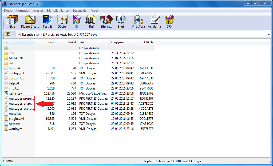
Task: Click the disk drive icon in status bar
Action: pyautogui.click(x=5, y=161)
